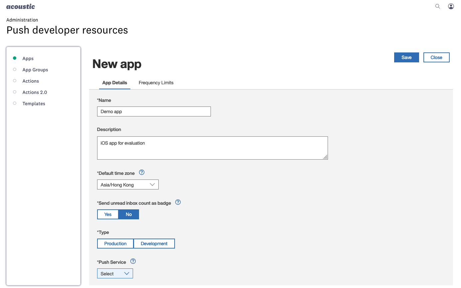Click the acoustic logo
This screenshot has width=461, height=288.
coord(21,7)
